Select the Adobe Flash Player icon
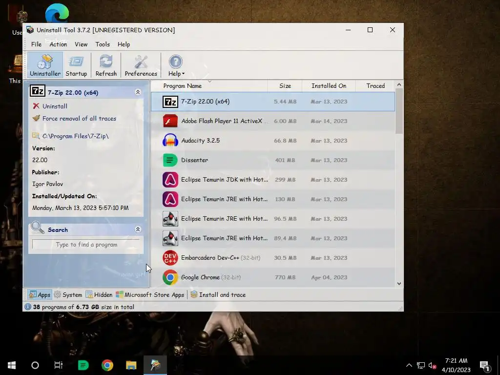500x375 pixels. 170,121
